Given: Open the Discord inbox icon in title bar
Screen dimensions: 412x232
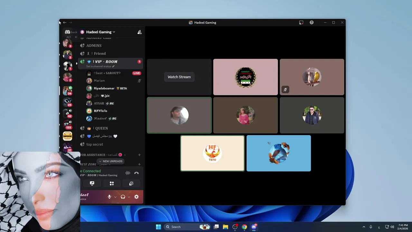Looking at the screenshot, I should 301,23.
